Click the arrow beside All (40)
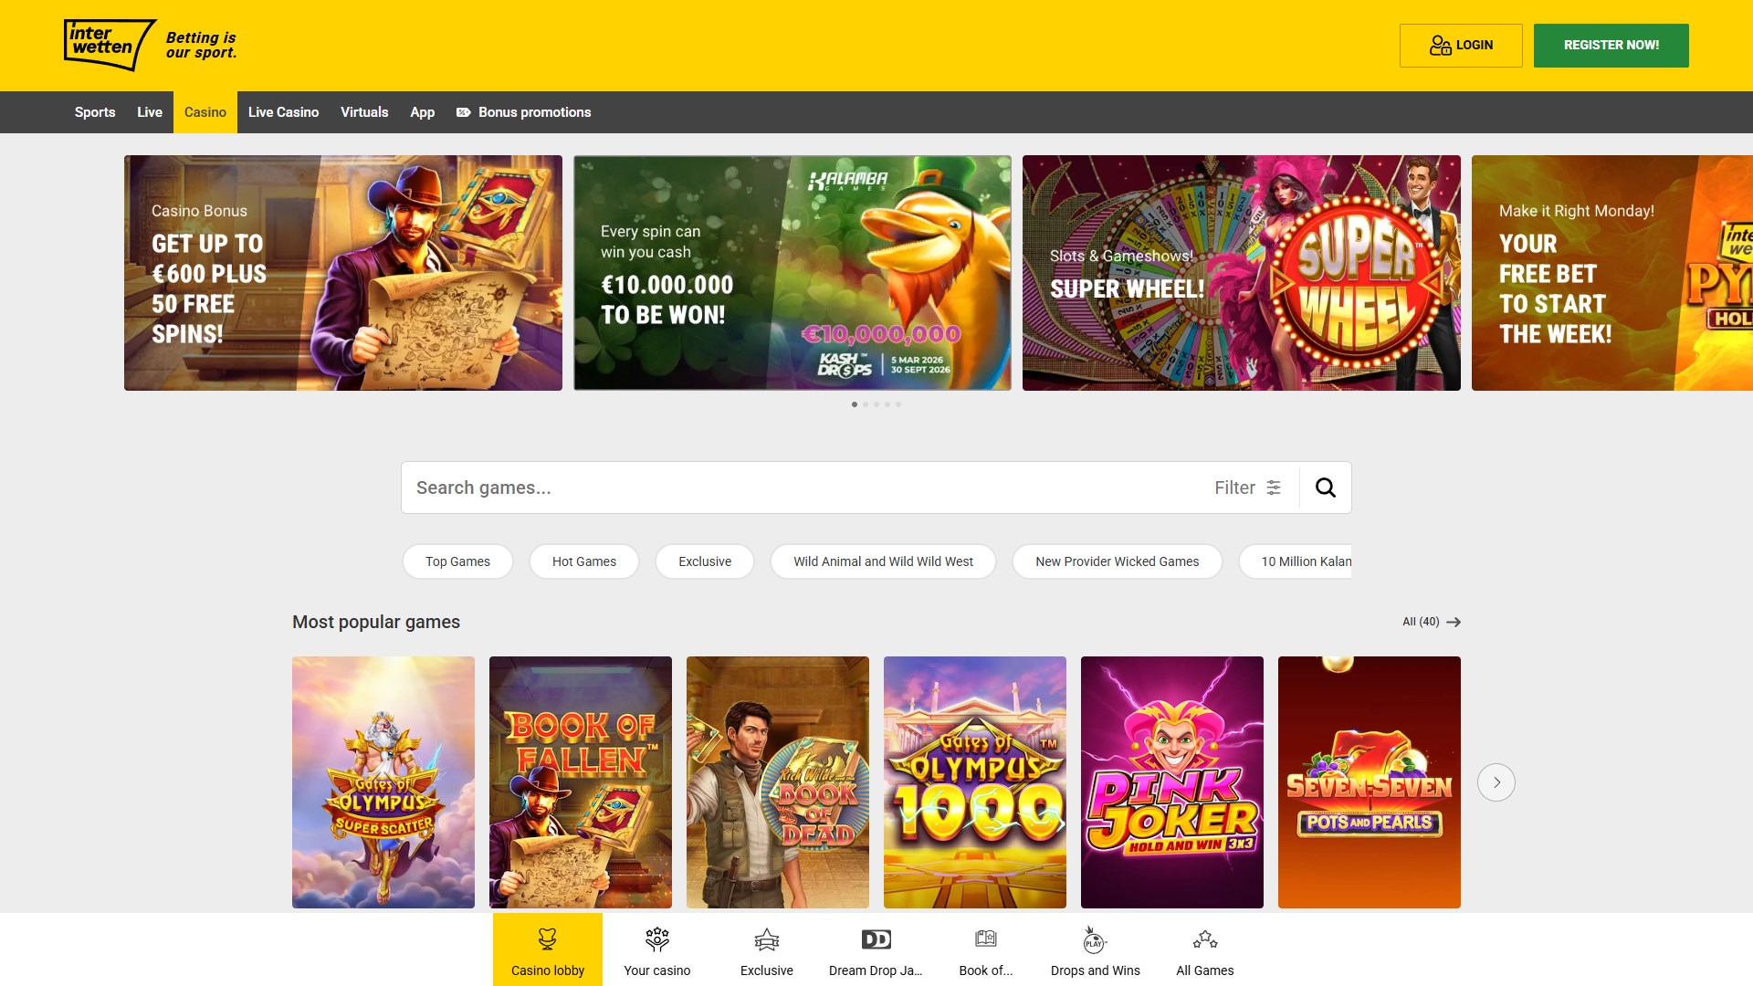 tap(1454, 622)
